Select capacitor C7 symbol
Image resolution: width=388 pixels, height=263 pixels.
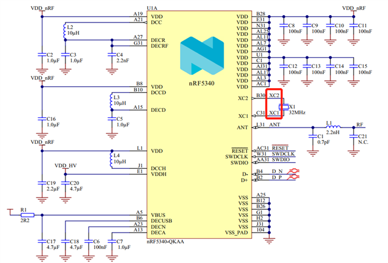click(x=112, y=241)
